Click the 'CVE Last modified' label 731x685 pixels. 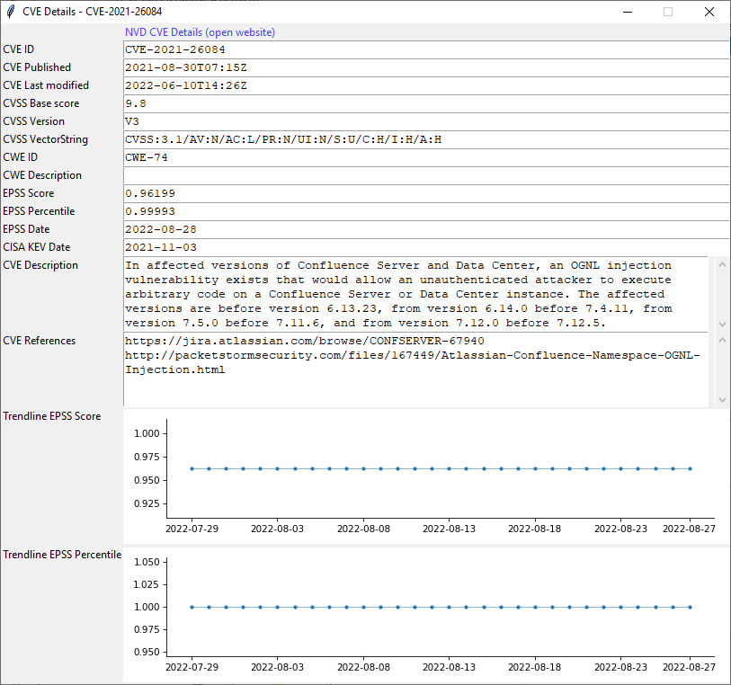(46, 85)
